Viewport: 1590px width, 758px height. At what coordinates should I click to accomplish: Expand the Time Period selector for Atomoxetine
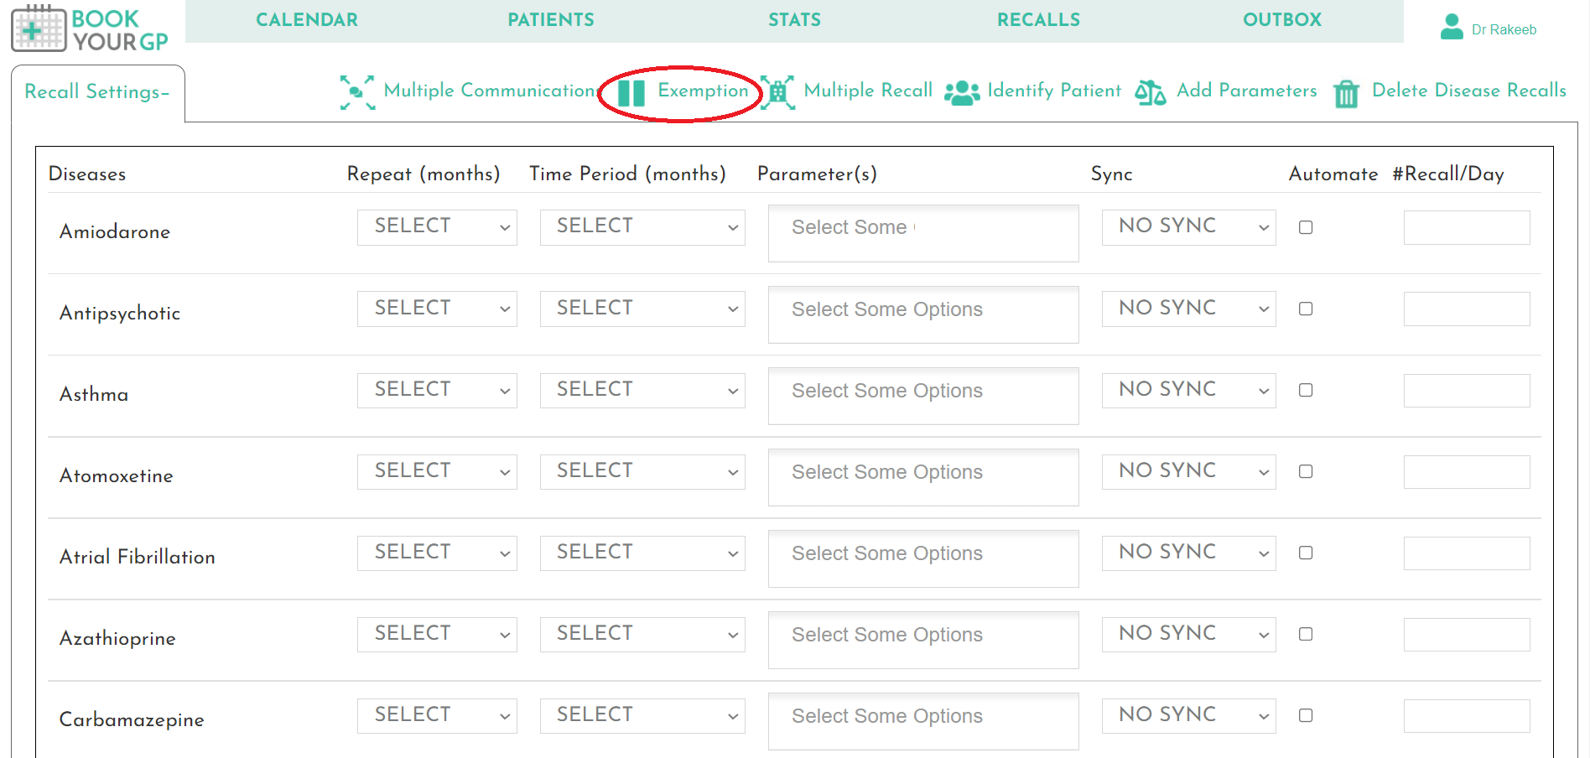(642, 471)
